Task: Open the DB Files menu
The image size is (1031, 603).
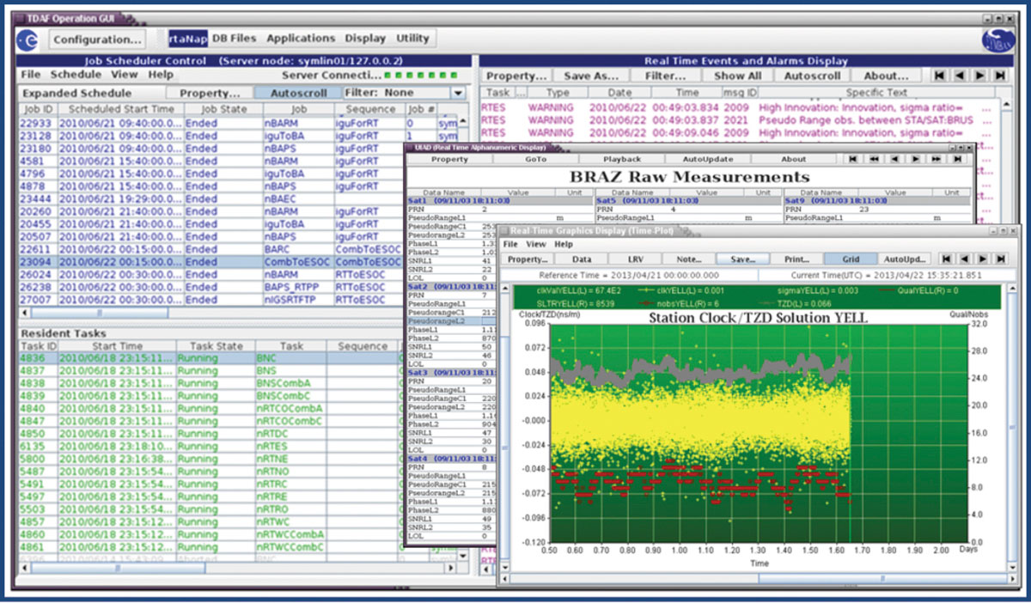Action: (234, 39)
